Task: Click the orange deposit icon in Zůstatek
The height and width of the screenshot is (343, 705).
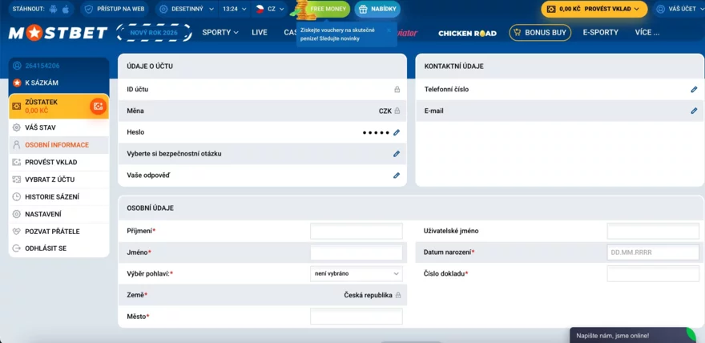Action: click(98, 107)
